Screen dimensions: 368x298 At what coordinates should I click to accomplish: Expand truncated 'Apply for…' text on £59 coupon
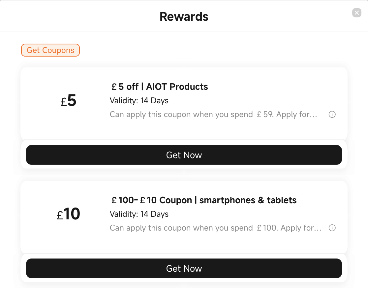click(297, 114)
